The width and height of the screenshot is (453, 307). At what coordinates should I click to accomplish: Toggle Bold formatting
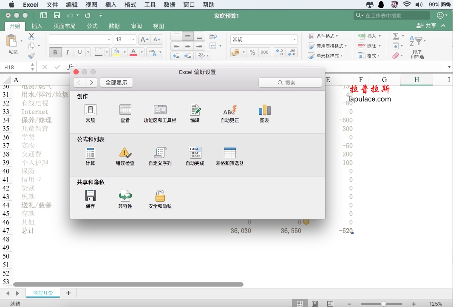coord(55,52)
